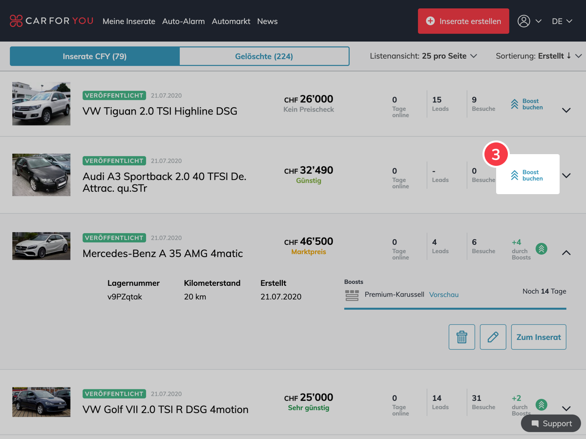Image resolution: width=586 pixels, height=439 pixels.
Task: Click Noch 14 Tage text
Action: click(x=544, y=291)
